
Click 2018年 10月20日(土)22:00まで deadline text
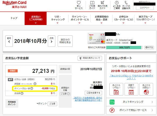[131, 71]
